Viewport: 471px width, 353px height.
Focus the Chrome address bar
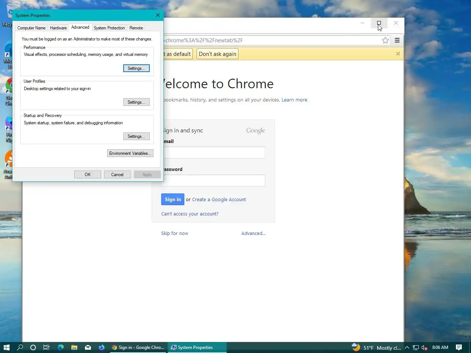tap(272, 40)
